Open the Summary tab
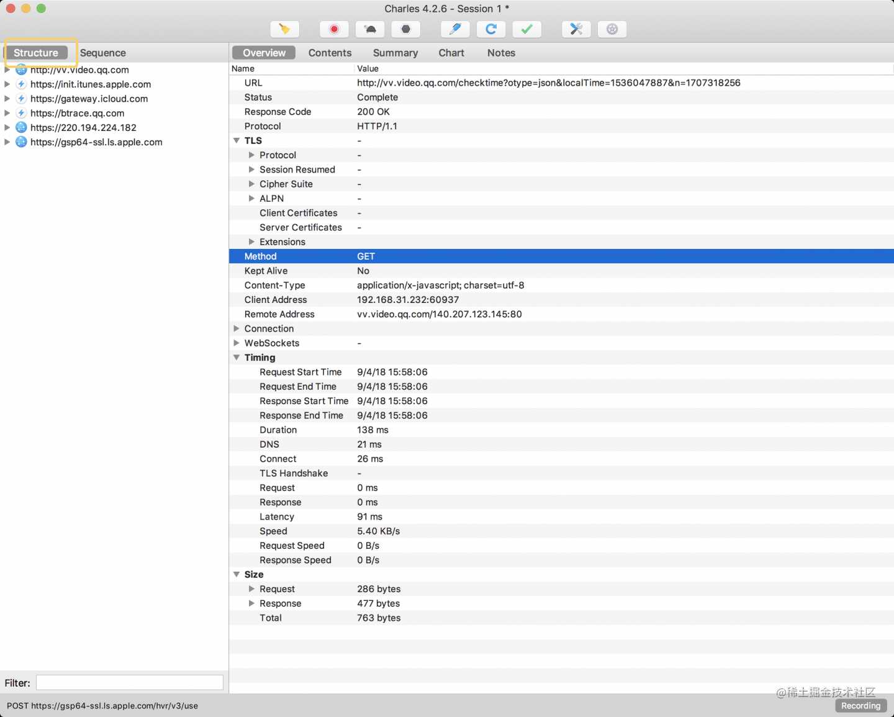The image size is (894, 717). (x=395, y=53)
